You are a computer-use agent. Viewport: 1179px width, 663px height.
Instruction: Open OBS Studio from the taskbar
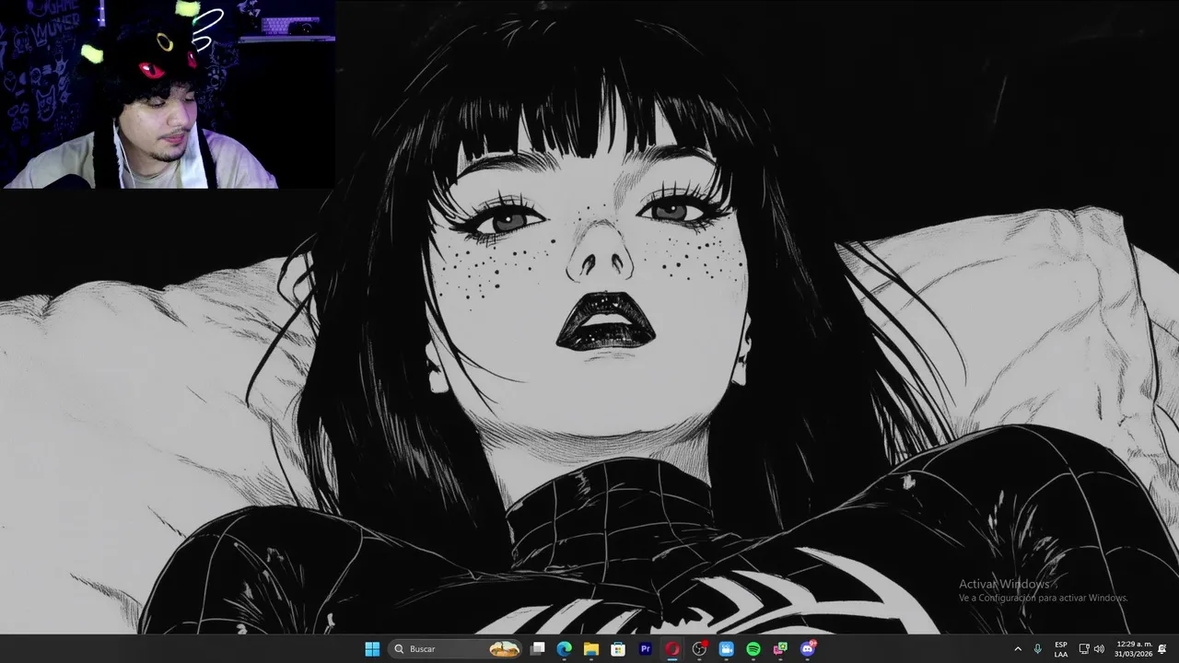(x=699, y=649)
